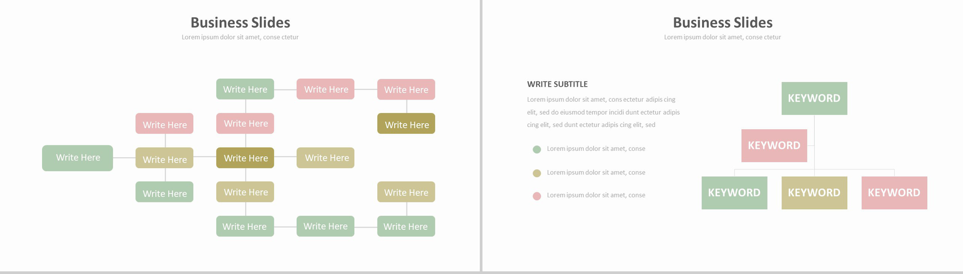Select the bottom-row pink KEYWORD box
This screenshot has width=963, height=274.
click(x=894, y=193)
